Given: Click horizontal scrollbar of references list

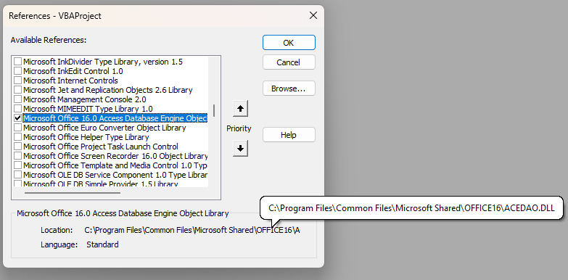Looking at the screenshot, I should tap(73, 193).
